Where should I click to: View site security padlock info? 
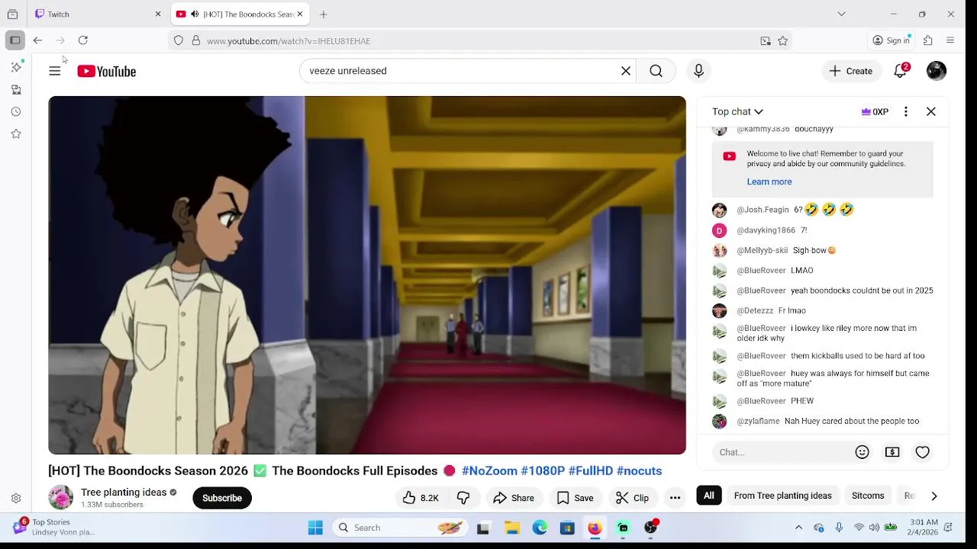pyautogui.click(x=195, y=41)
